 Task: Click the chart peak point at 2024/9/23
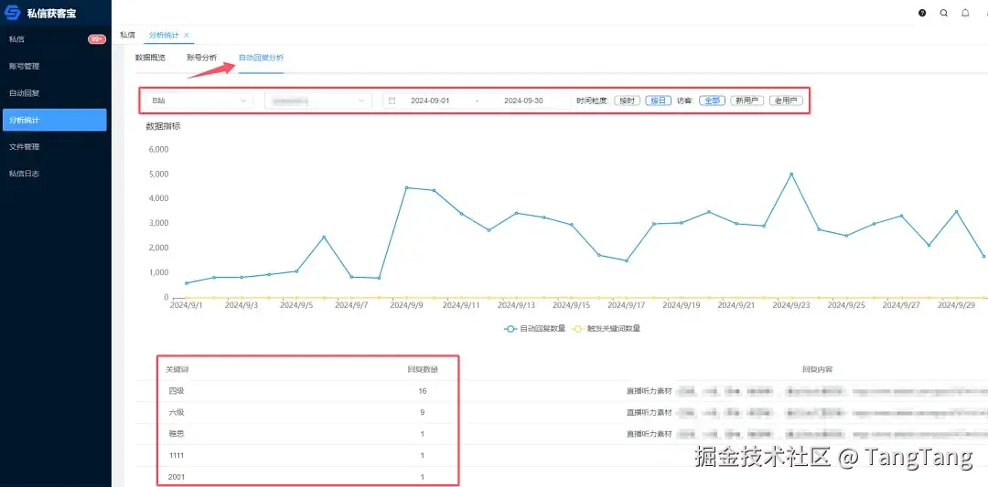click(x=791, y=175)
